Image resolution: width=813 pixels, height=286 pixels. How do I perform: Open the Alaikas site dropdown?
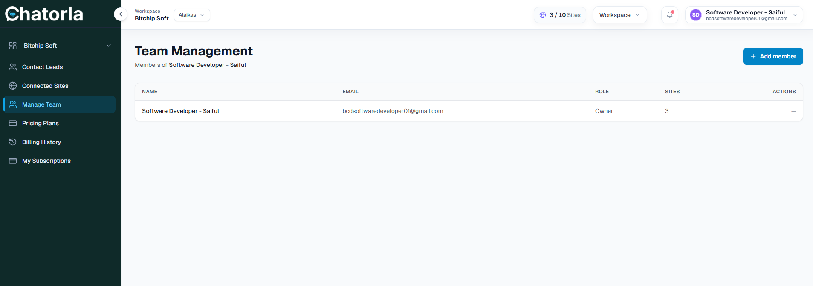coord(192,15)
